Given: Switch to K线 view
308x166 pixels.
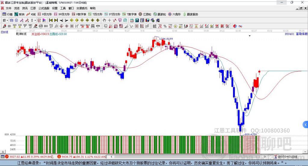Looking at the screenshot, I should coord(31,14).
